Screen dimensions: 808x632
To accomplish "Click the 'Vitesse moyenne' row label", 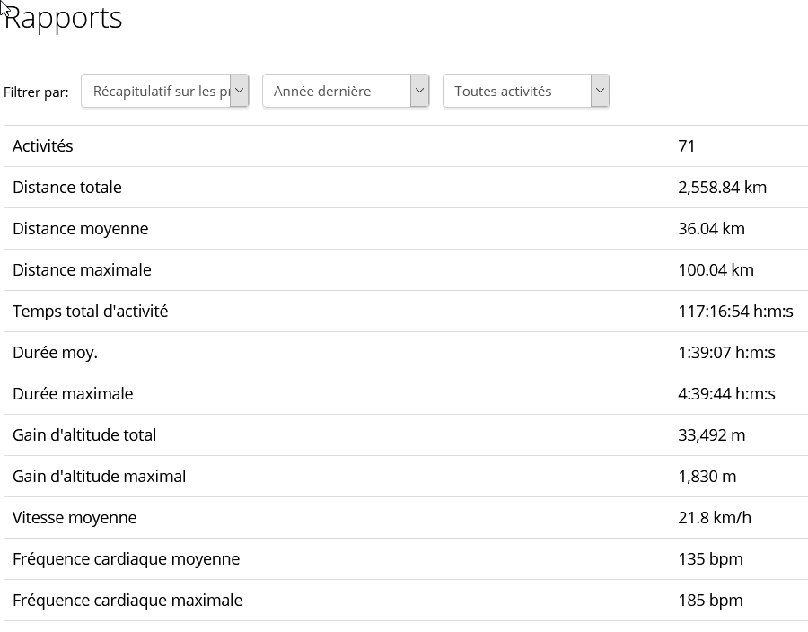I will pos(75,517).
